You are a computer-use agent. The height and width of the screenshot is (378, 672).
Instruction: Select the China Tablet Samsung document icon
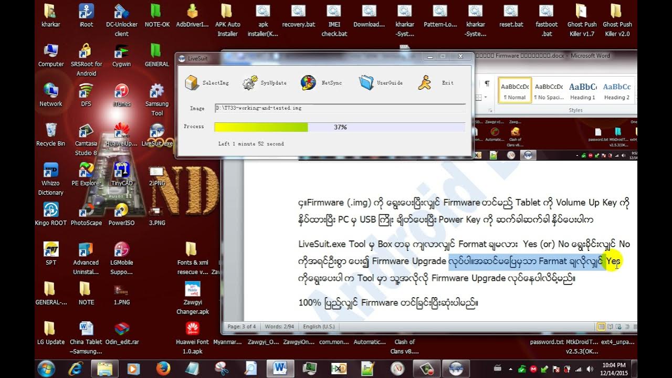[86, 338]
